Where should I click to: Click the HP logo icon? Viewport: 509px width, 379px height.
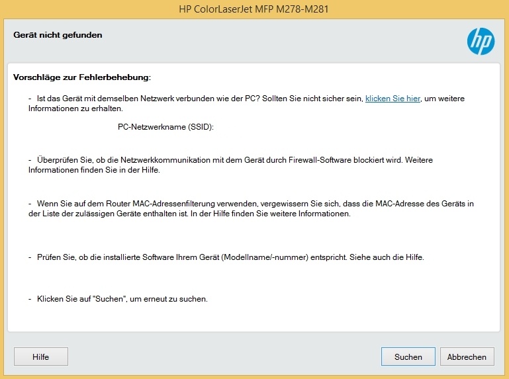coord(481,41)
